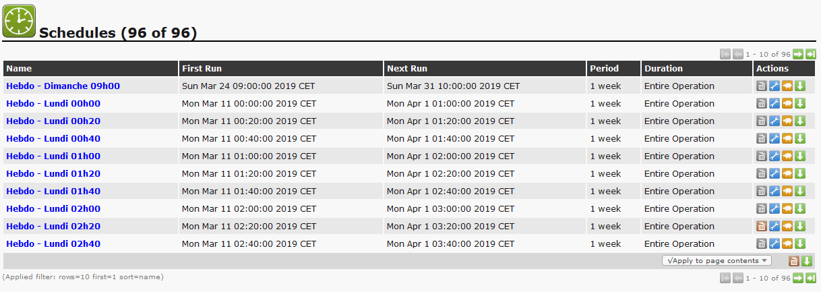This screenshot has width=821, height=292.
Task: Open the Hebdo - Lundi 02h00 schedule link
Action: pos(53,209)
